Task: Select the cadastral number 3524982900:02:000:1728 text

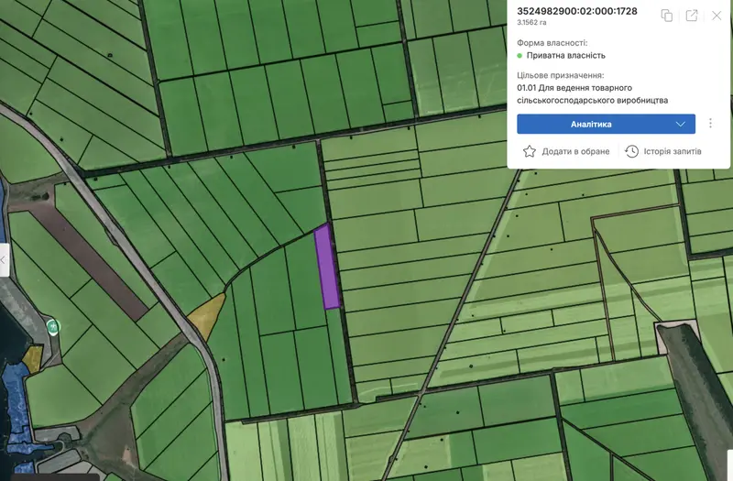Action: (x=577, y=11)
